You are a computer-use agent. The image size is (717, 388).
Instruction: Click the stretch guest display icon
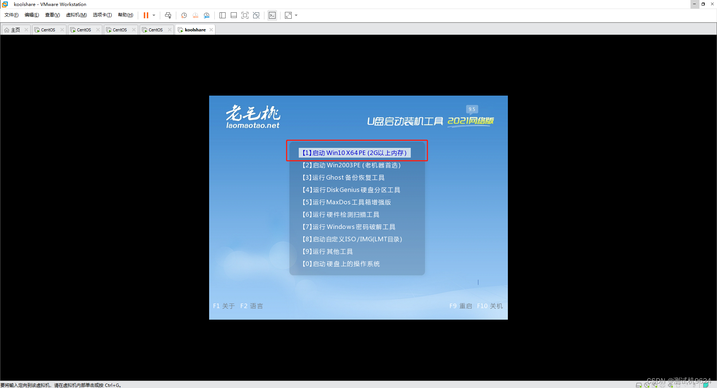(288, 15)
